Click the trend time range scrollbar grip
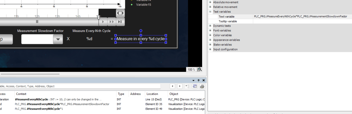Viewport: 352px width, 114px height. pos(37,22)
